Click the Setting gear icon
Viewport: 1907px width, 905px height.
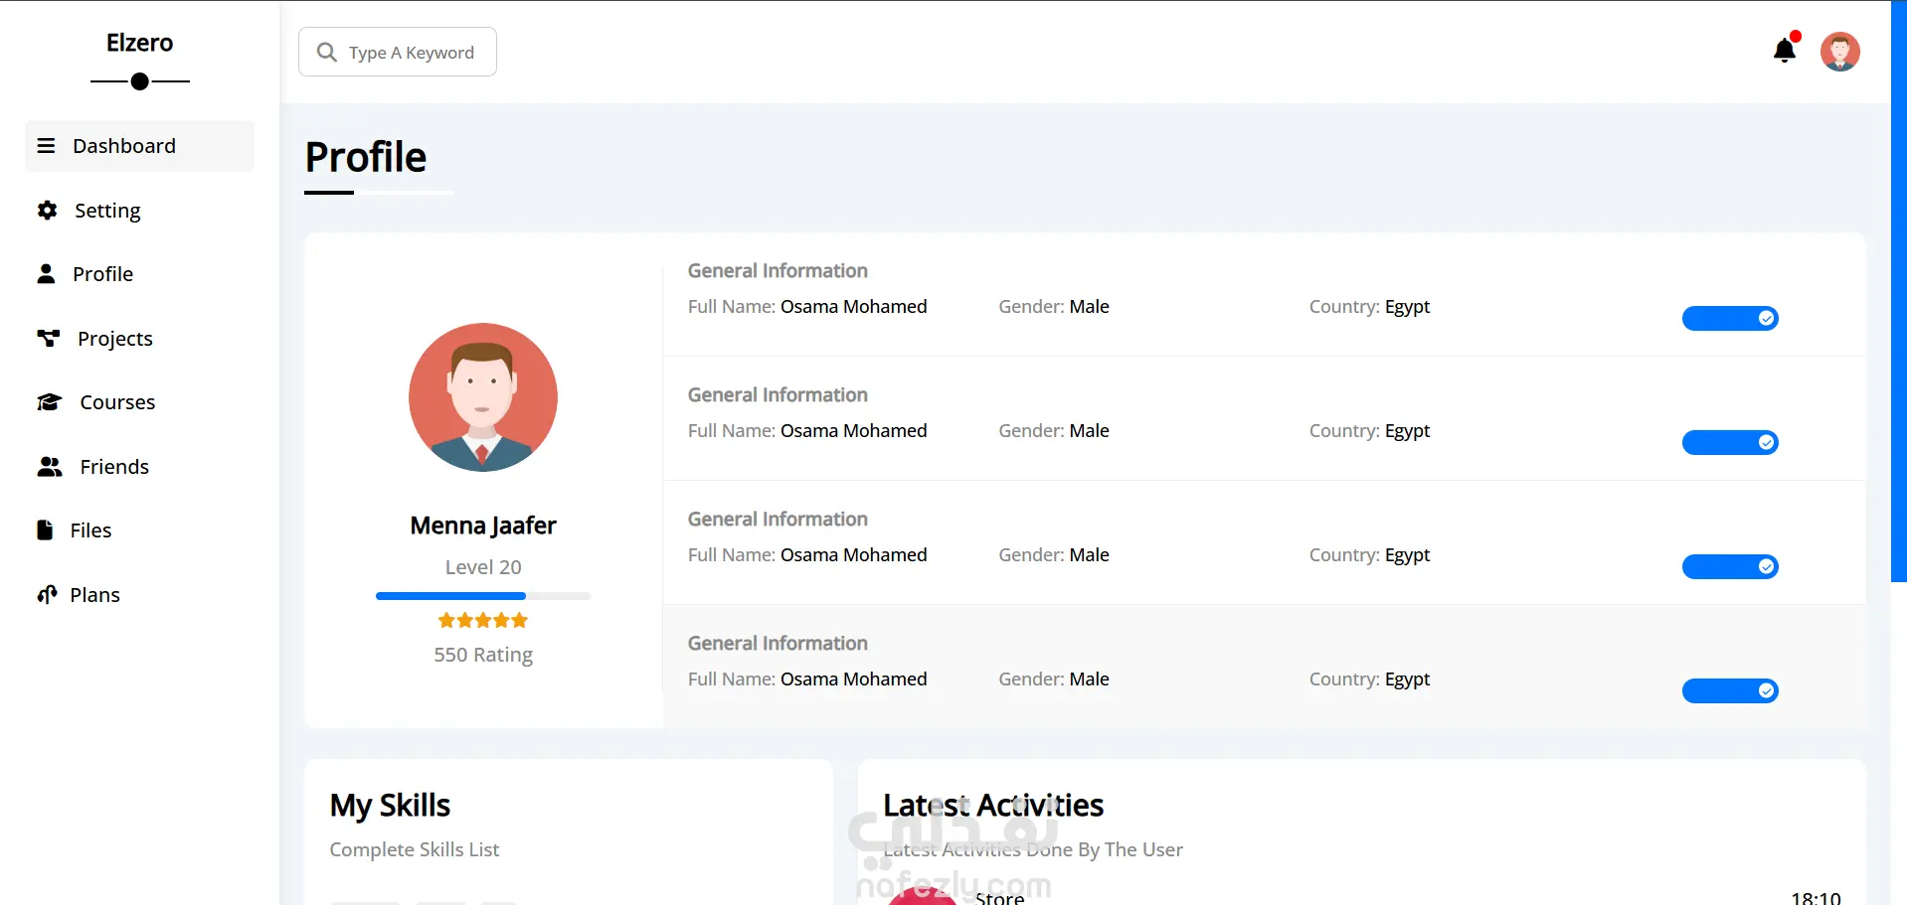coord(47,210)
